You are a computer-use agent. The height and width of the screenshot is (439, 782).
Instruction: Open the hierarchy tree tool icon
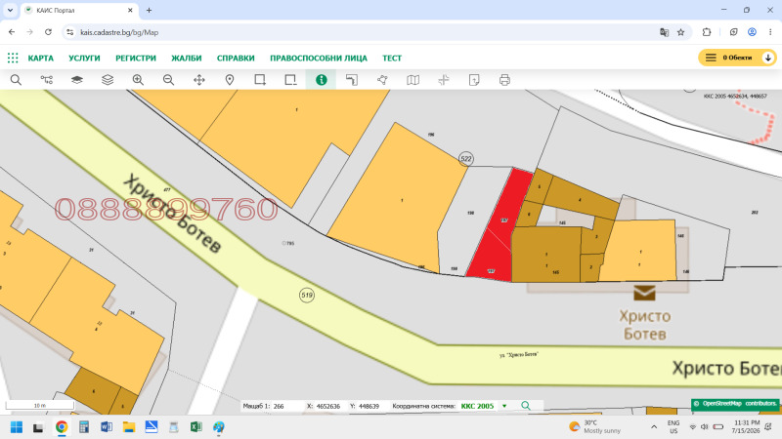[x=46, y=80]
